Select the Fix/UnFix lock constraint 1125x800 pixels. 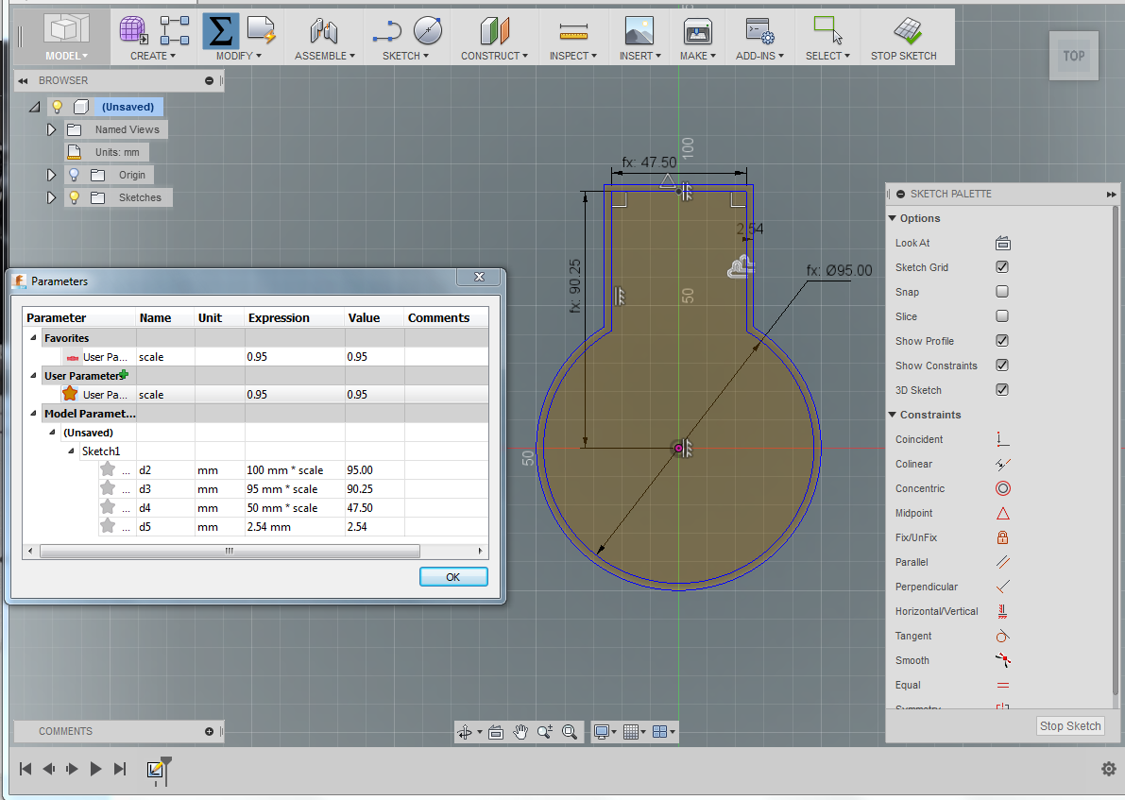(x=1002, y=537)
